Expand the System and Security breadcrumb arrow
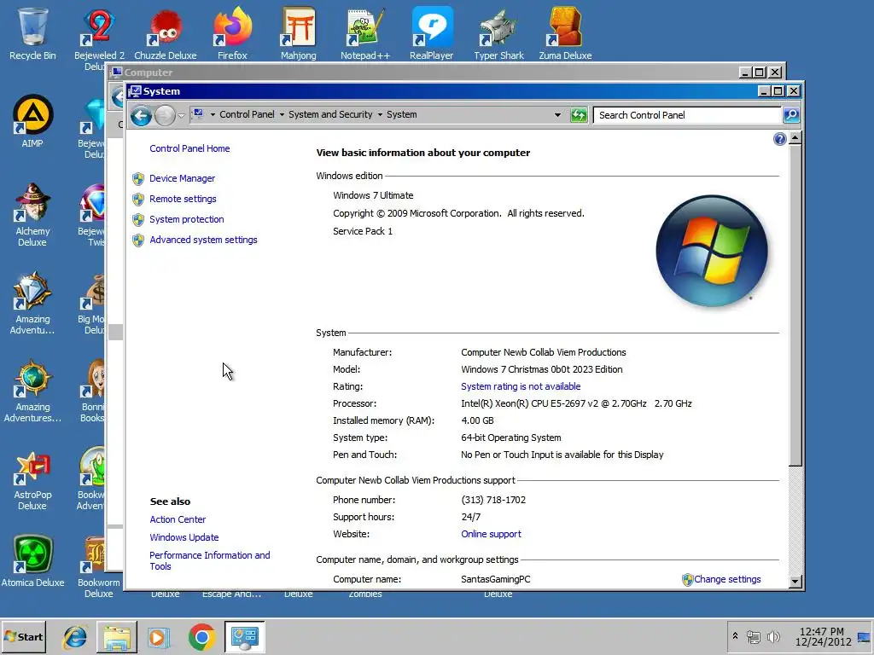Image resolution: width=874 pixels, height=655 pixels. coord(380,115)
